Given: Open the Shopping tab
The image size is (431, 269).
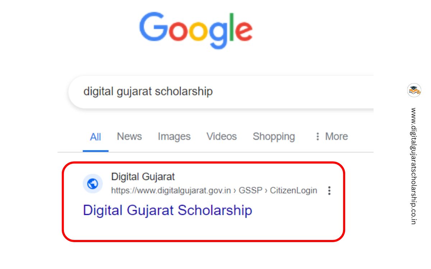Looking at the screenshot, I should pos(274,136).
